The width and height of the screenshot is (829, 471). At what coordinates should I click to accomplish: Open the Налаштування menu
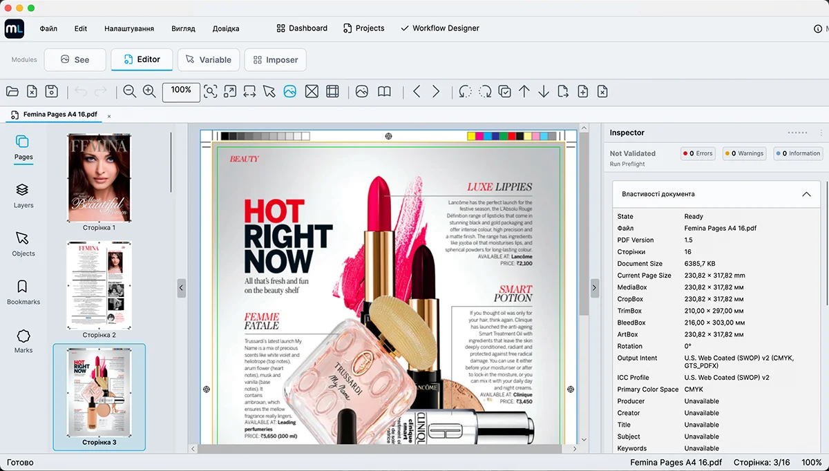click(x=129, y=28)
